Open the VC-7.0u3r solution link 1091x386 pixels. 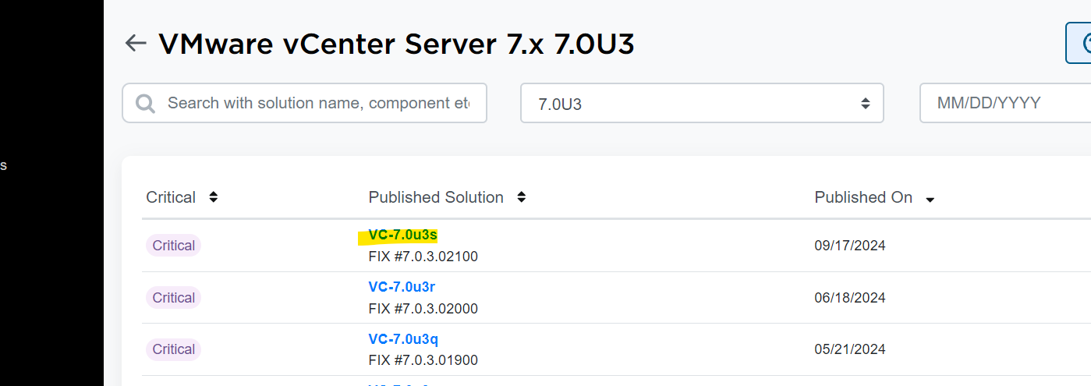coord(402,287)
